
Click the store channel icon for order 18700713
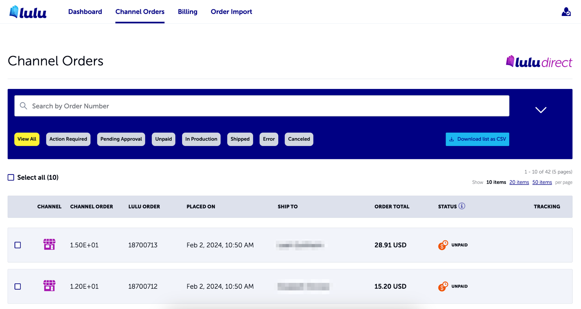pos(49,244)
